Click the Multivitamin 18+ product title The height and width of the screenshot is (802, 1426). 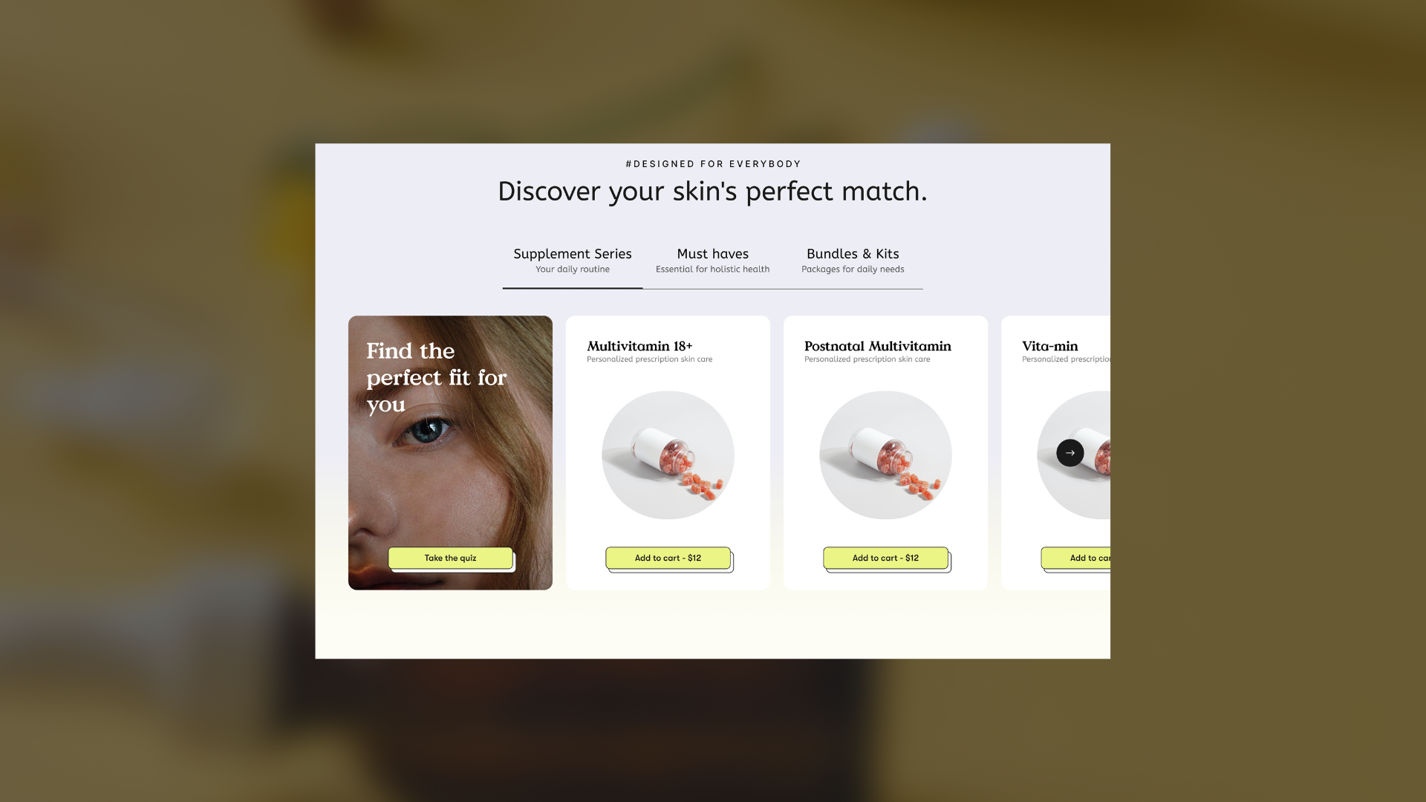pyautogui.click(x=639, y=346)
